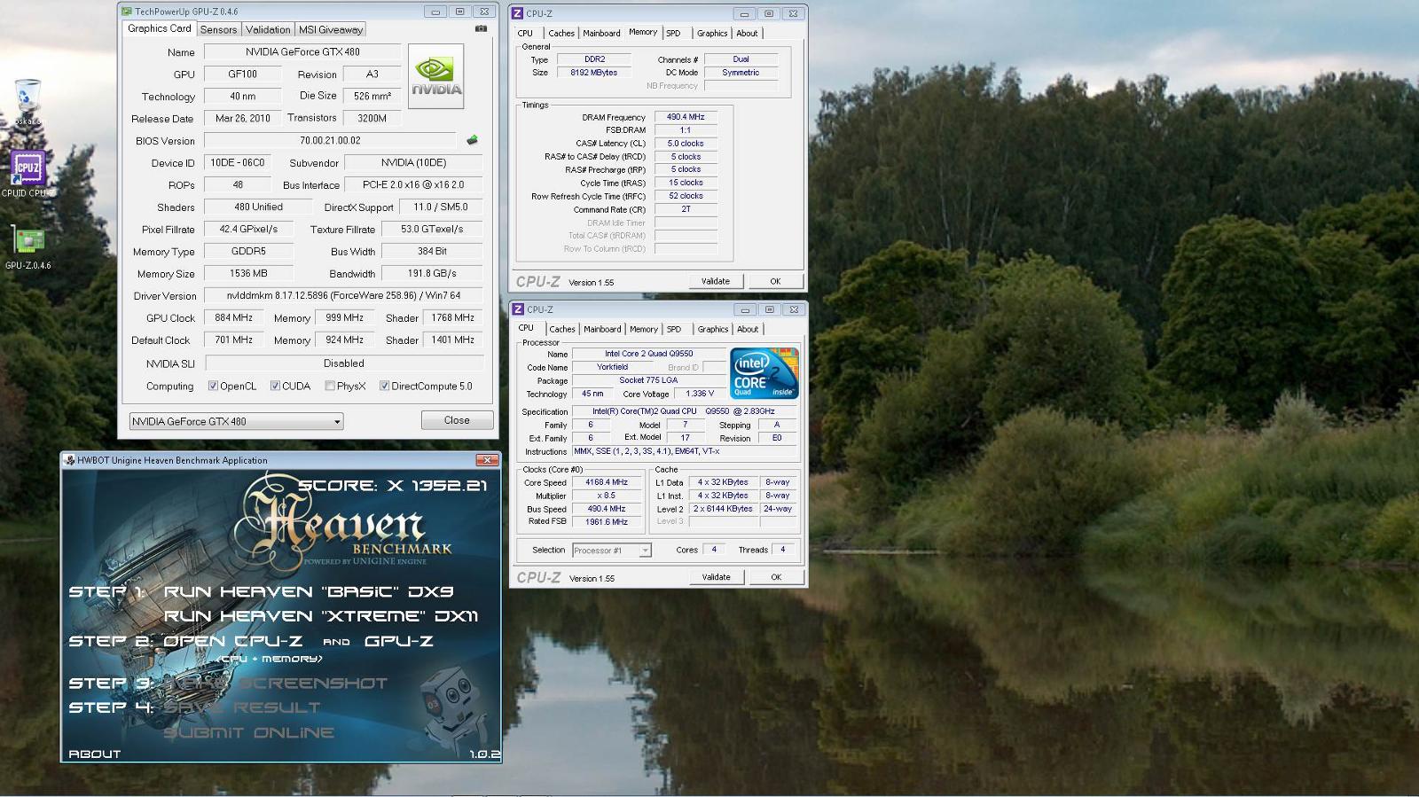The height and width of the screenshot is (797, 1419).
Task: Toggle the CUDA checkbox
Action: [275, 386]
